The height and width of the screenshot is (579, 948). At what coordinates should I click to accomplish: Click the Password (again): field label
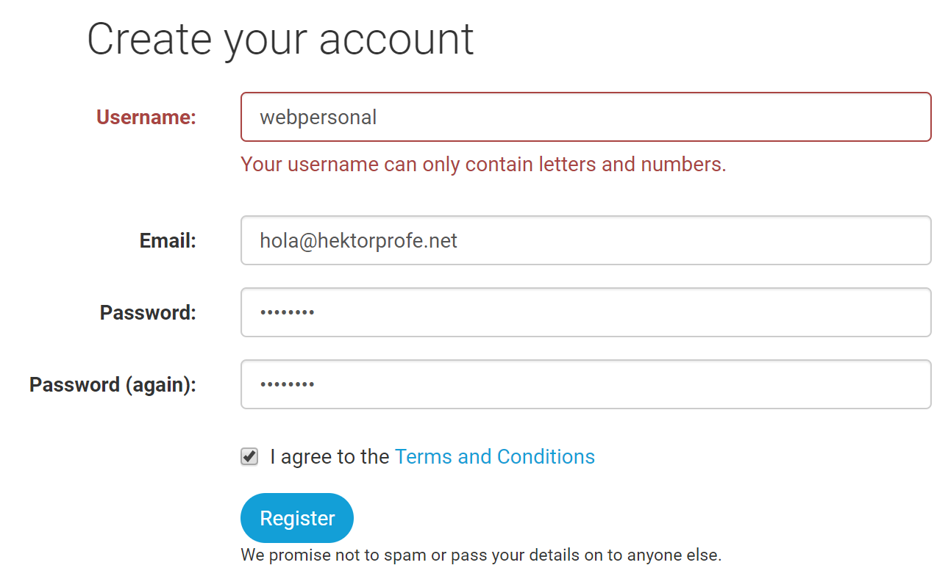113,384
